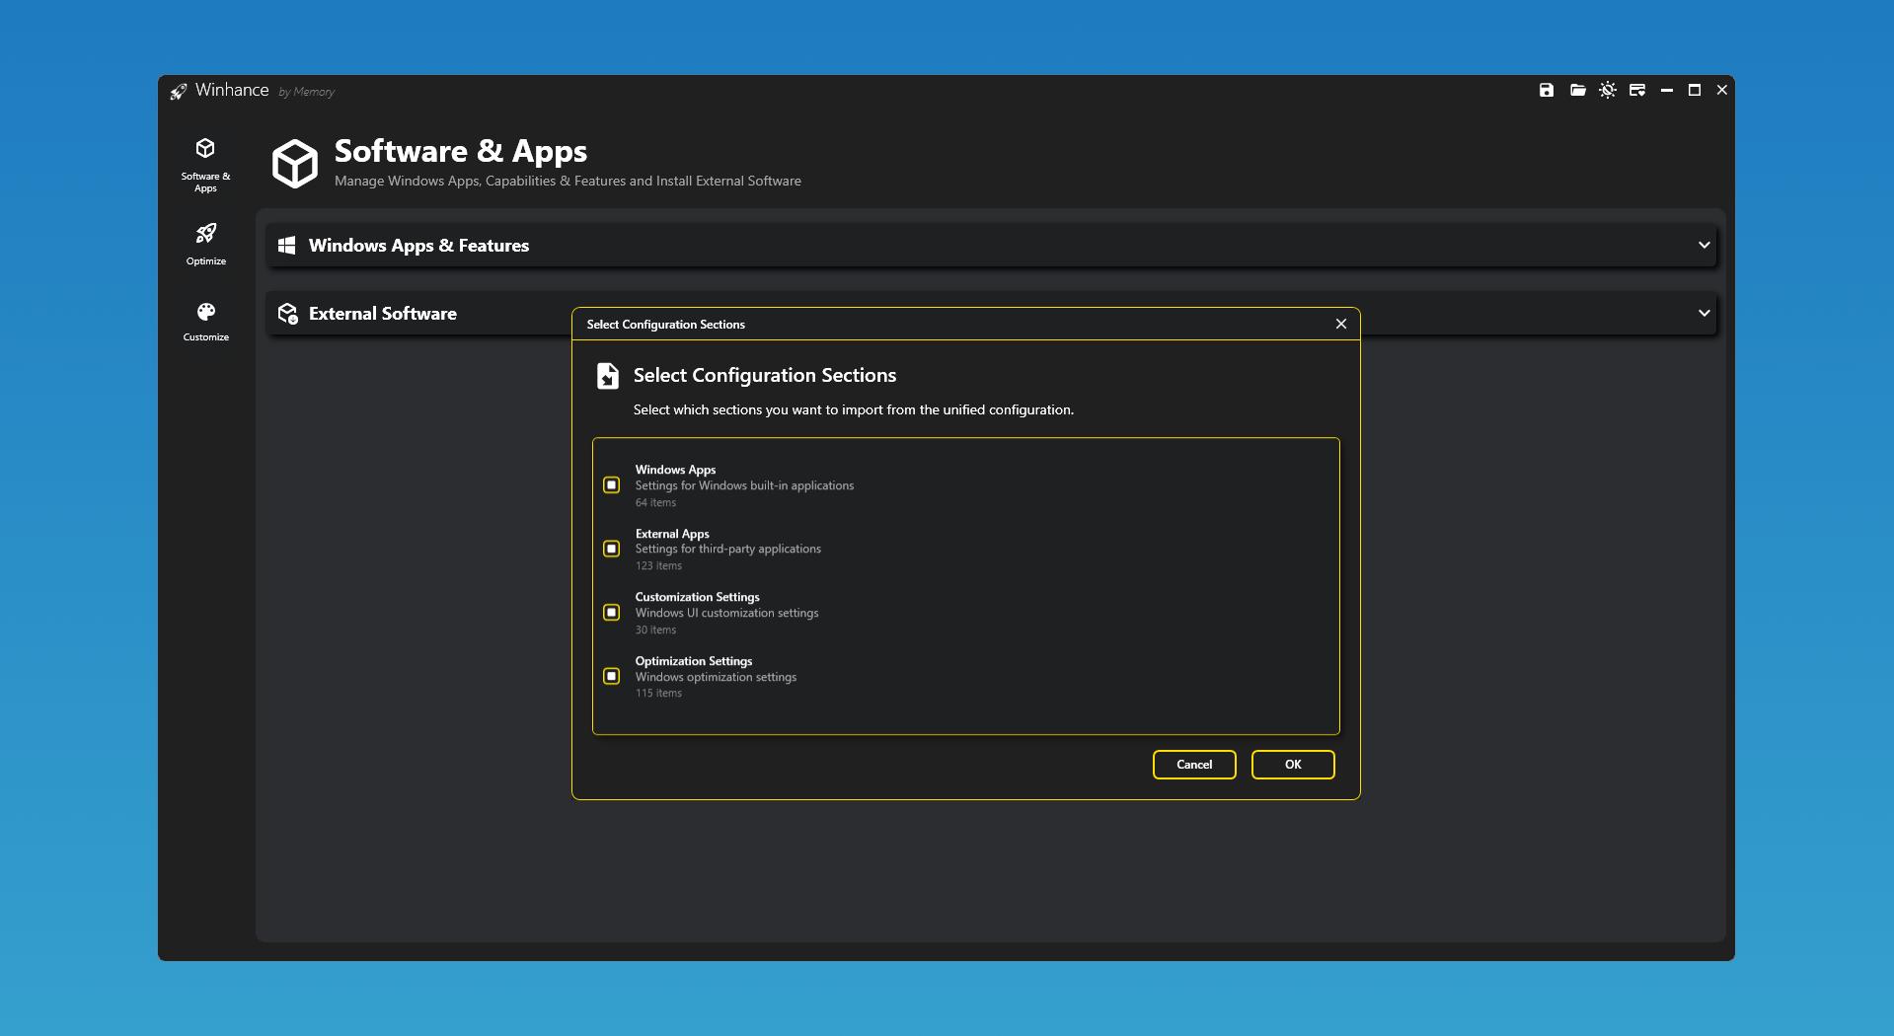Screen dimensions: 1894x1036
Task: Toggle the Windows Apps checkbox
Action: [x=612, y=484]
